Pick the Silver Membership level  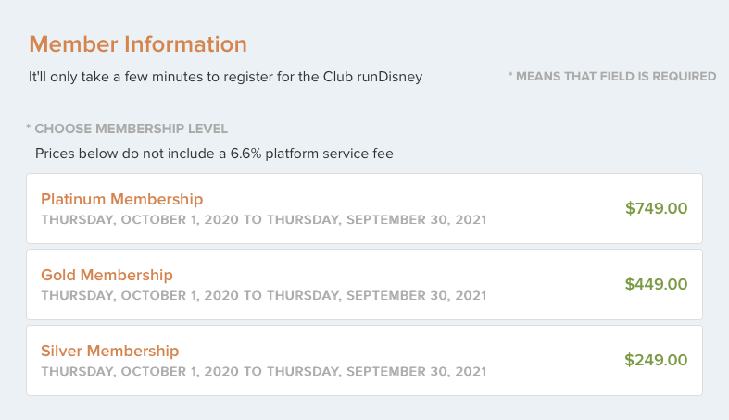click(x=110, y=351)
